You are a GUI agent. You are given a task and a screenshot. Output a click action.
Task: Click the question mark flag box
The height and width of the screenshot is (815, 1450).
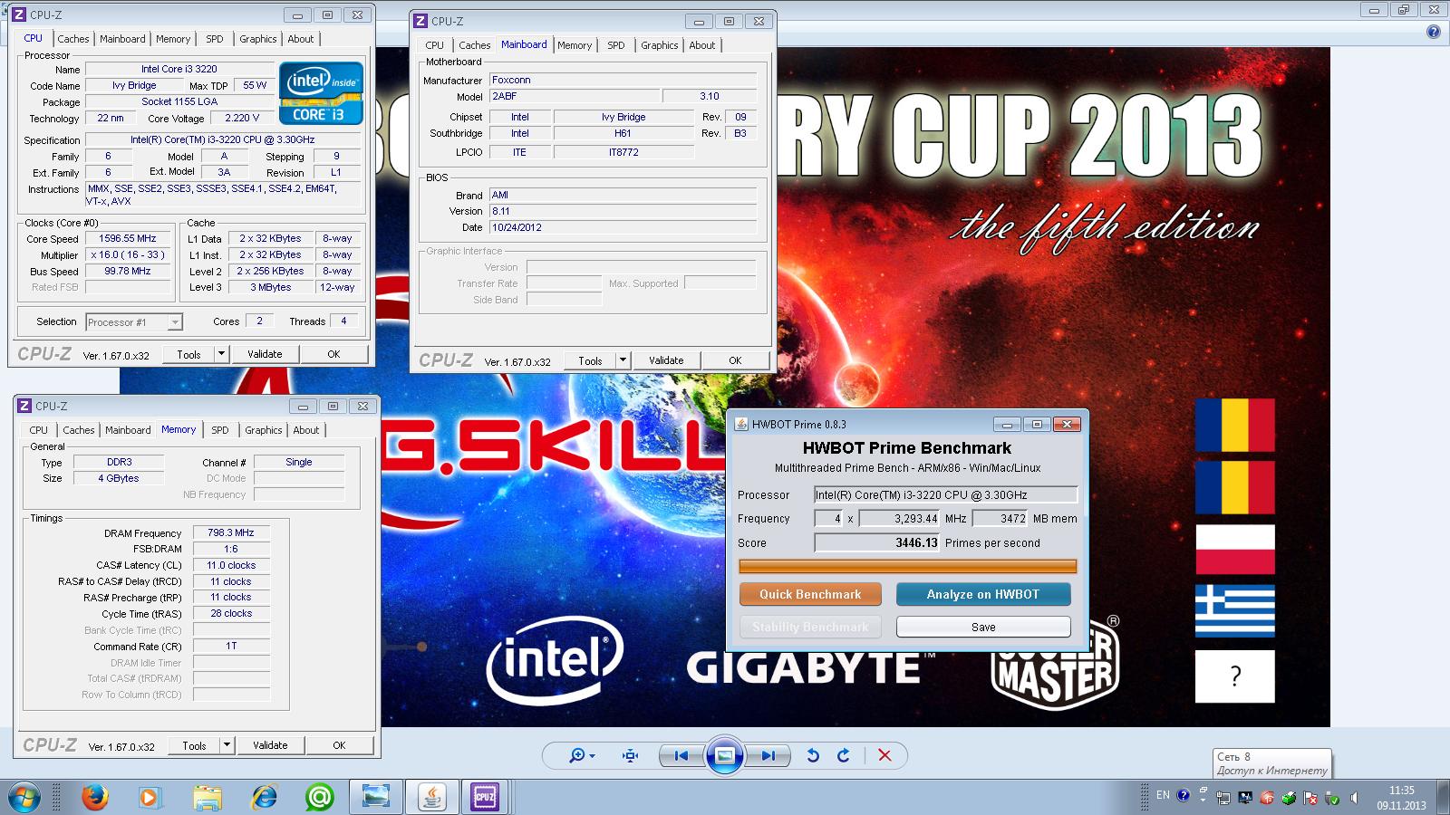tap(1234, 676)
